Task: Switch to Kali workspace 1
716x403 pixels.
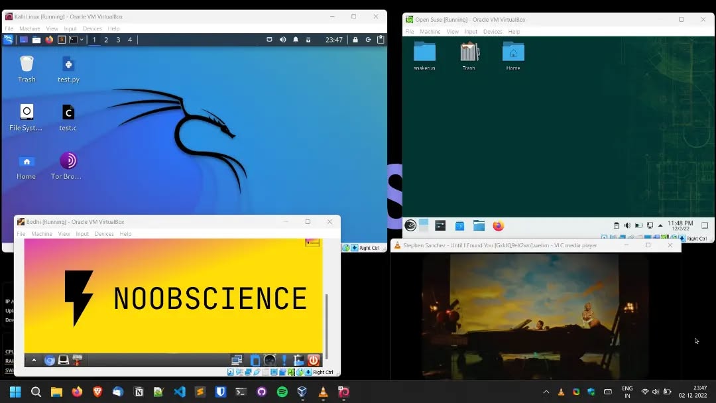Action: (94, 40)
